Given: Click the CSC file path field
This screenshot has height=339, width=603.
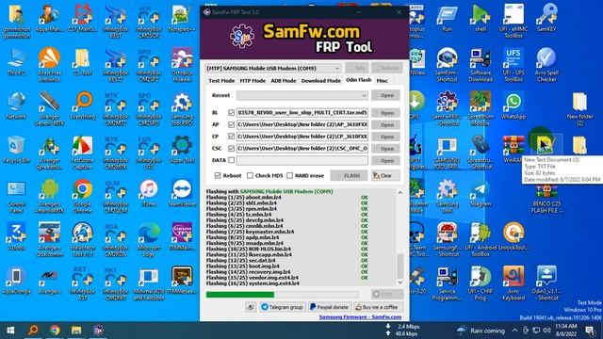Looking at the screenshot, I should coord(301,148).
